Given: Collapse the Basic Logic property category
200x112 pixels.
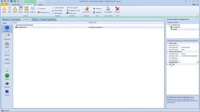Looking at the screenshot, I should coord(167,43).
